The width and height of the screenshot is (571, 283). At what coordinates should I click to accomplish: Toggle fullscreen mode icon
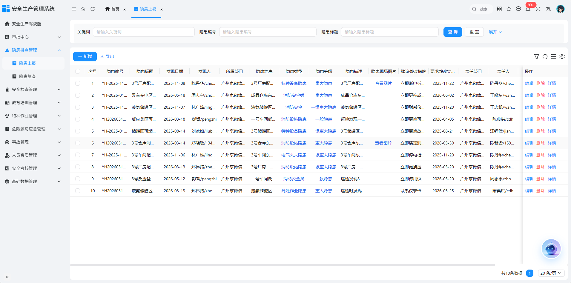(538, 9)
